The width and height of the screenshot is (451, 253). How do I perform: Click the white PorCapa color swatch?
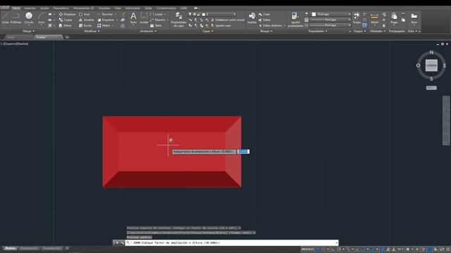314,14
